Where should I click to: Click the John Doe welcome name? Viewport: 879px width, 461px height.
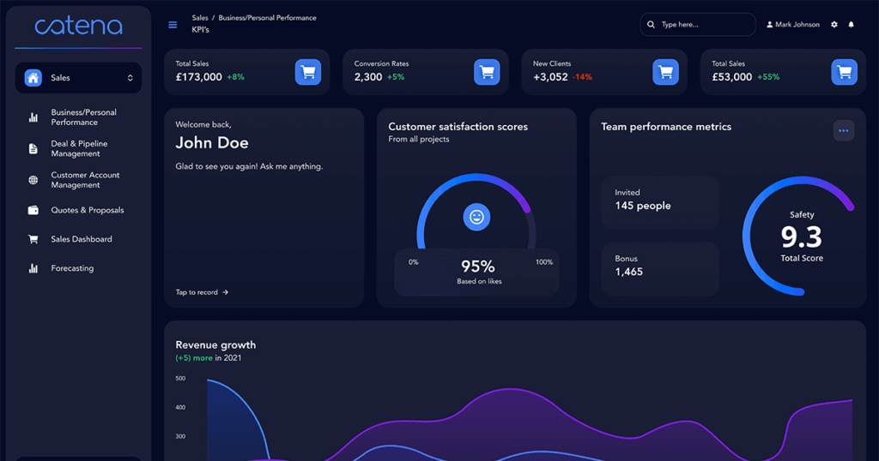212,142
